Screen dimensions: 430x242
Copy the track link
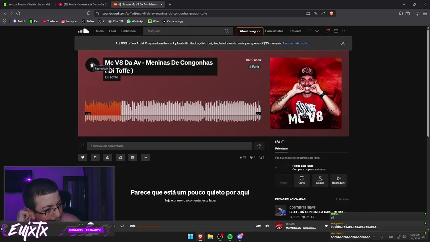tap(120, 157)
